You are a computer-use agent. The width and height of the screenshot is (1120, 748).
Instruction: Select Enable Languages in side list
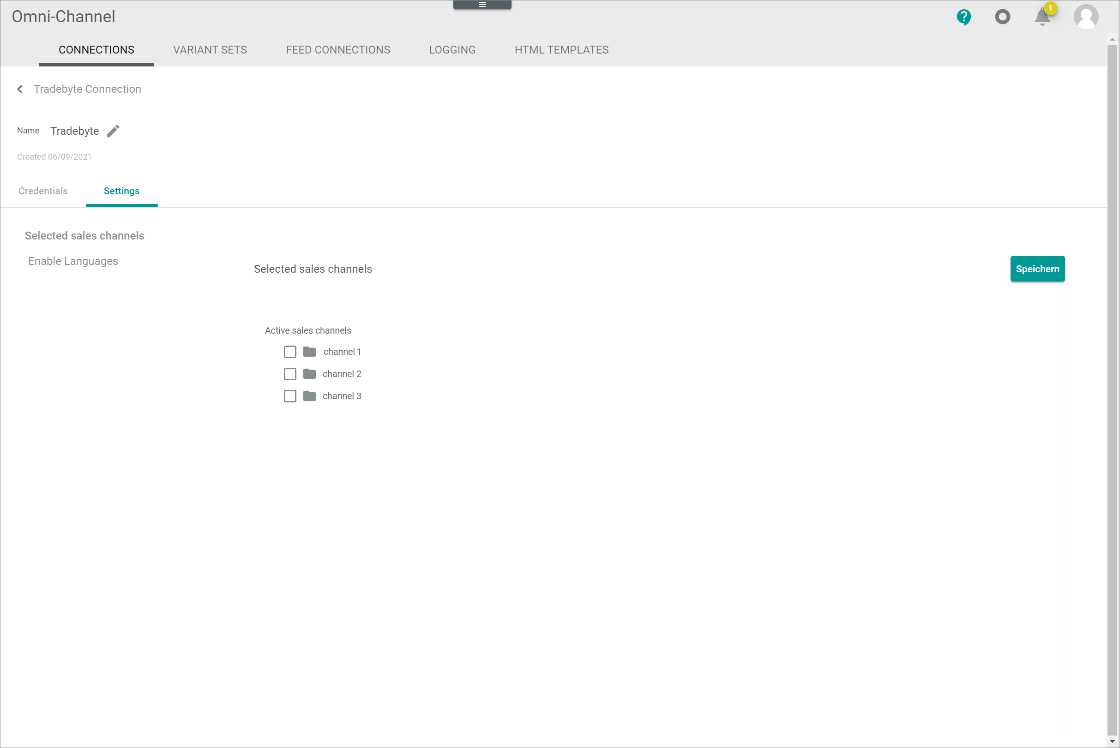pyautogui.click(x=73, y=262)
